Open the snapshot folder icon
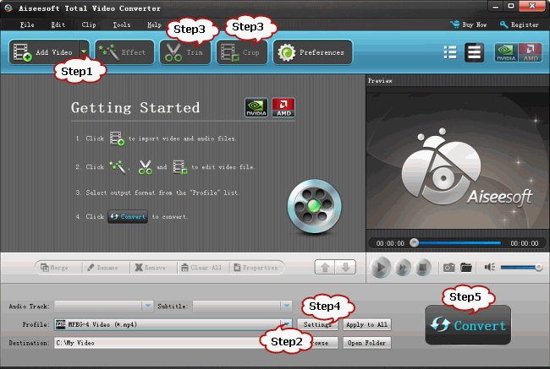The image size is (550, 369). (x=466, y=268)
